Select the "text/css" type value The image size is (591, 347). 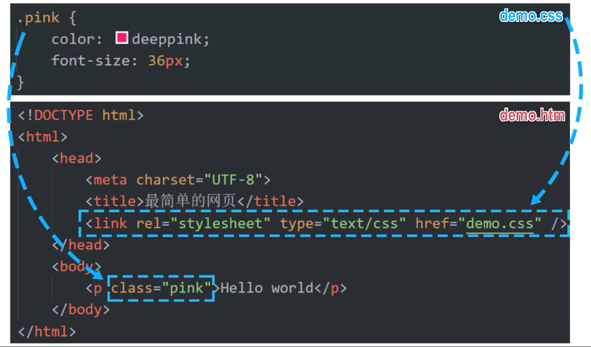(x=364, y=224)
